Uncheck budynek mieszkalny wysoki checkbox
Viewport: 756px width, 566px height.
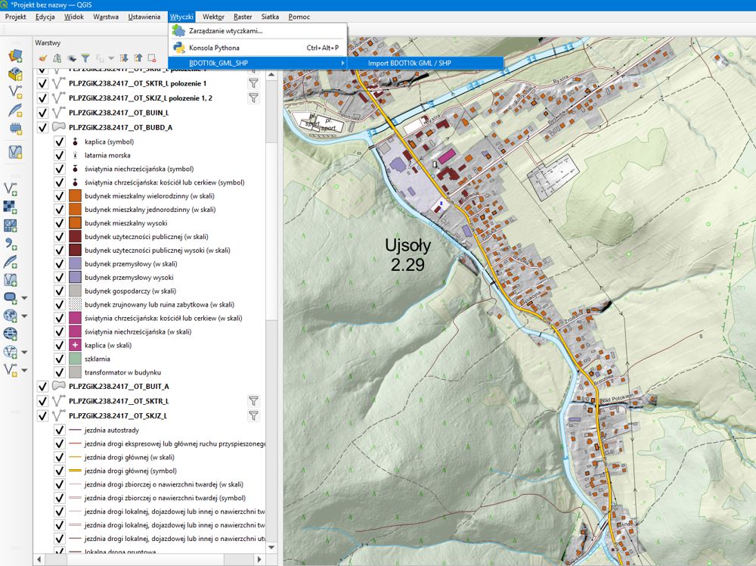pos(59,223)
